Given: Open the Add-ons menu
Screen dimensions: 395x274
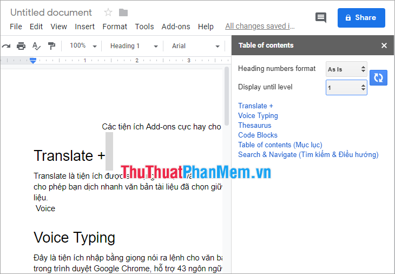Looking at the screenshot, I should click(x=176, y=27).
